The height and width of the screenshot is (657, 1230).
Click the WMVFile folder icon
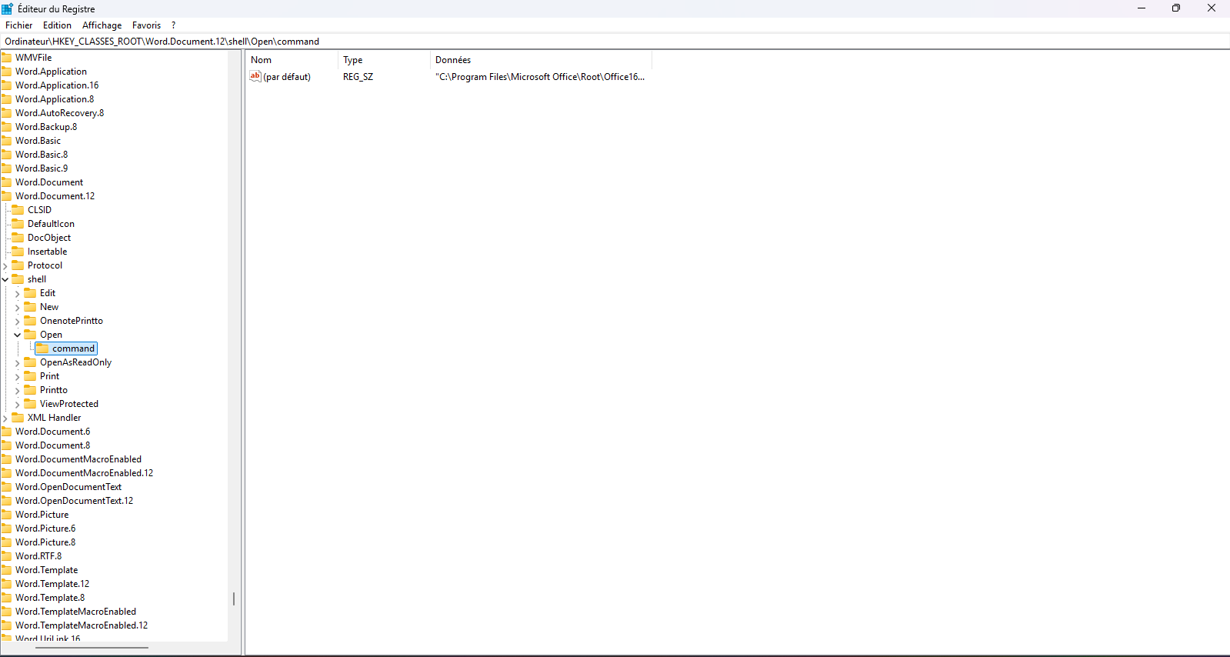coord(7,57)
